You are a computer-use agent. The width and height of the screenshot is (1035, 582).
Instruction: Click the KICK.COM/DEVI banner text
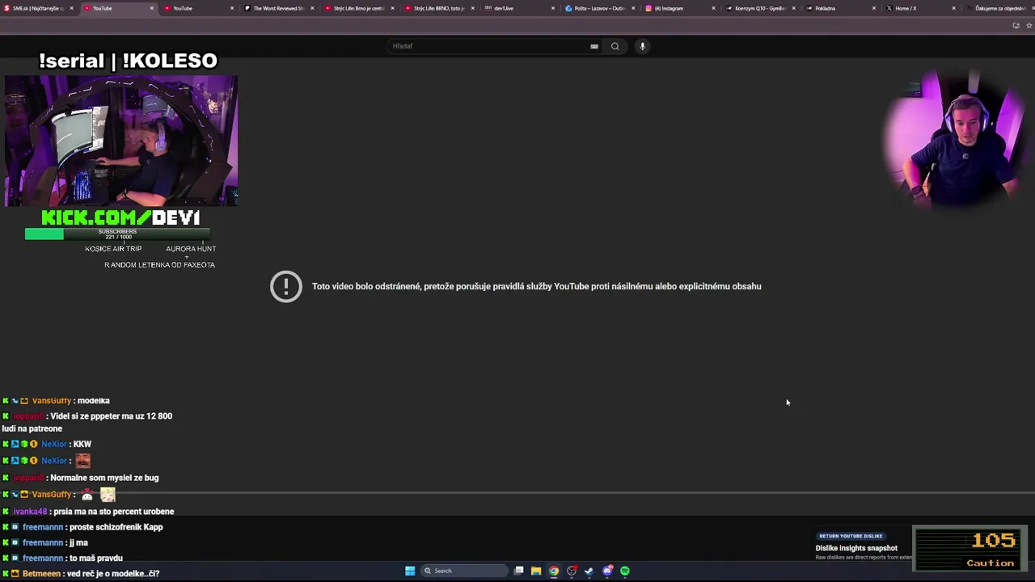pyautogui.click(x=120, y=217)
